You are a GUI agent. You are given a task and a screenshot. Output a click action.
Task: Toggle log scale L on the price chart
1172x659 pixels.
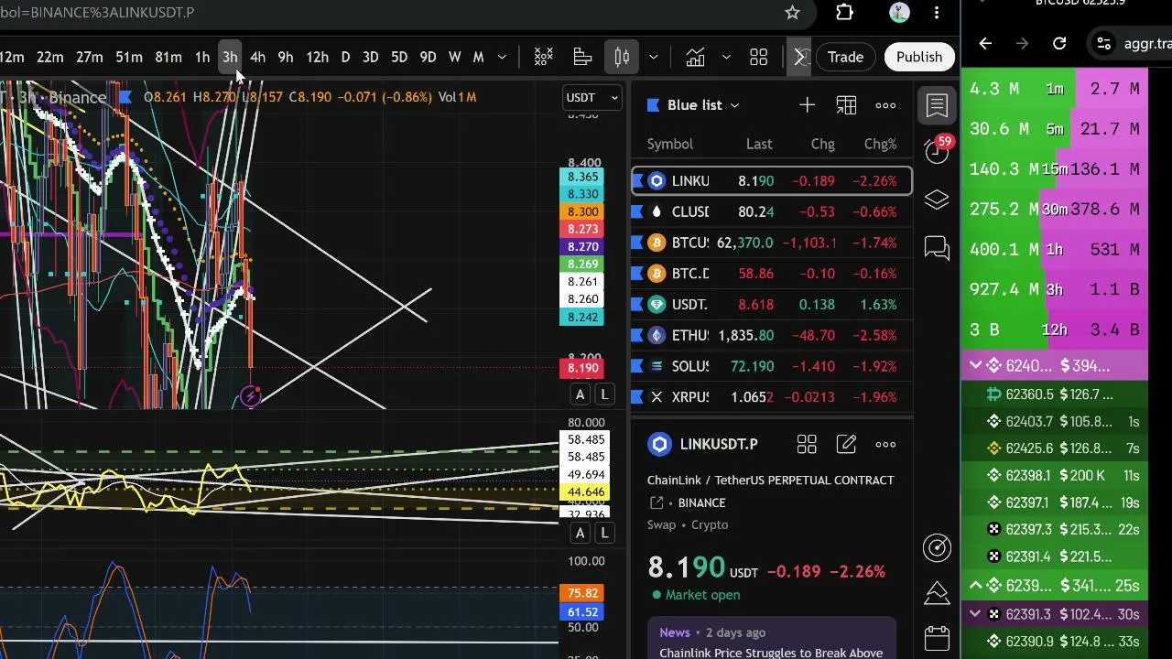click(604, 394)
